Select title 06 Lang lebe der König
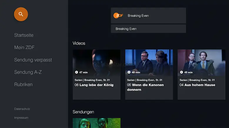Screen dimensions: 229x128 94,85
